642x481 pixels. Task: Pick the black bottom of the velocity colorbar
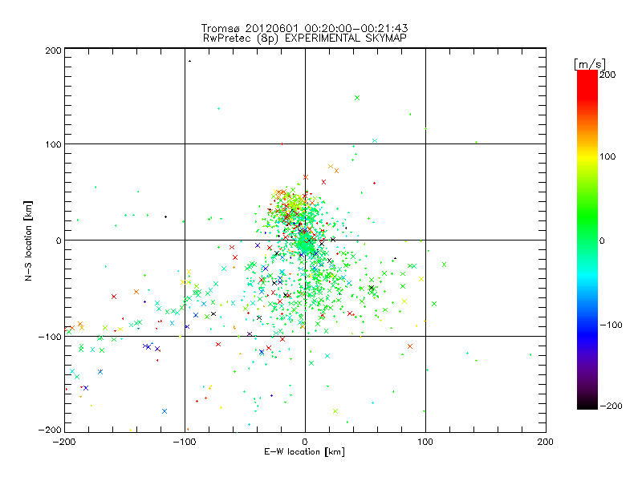tap(587, 403)
